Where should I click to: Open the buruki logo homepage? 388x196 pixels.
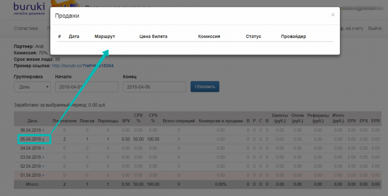point(29,9)
